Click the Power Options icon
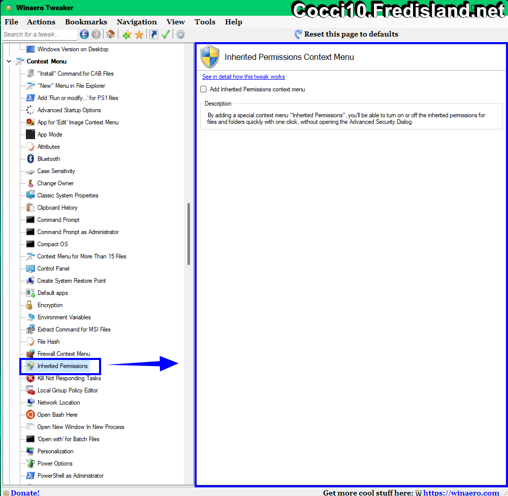Screen dimensions: 508x496 point(30,464)
